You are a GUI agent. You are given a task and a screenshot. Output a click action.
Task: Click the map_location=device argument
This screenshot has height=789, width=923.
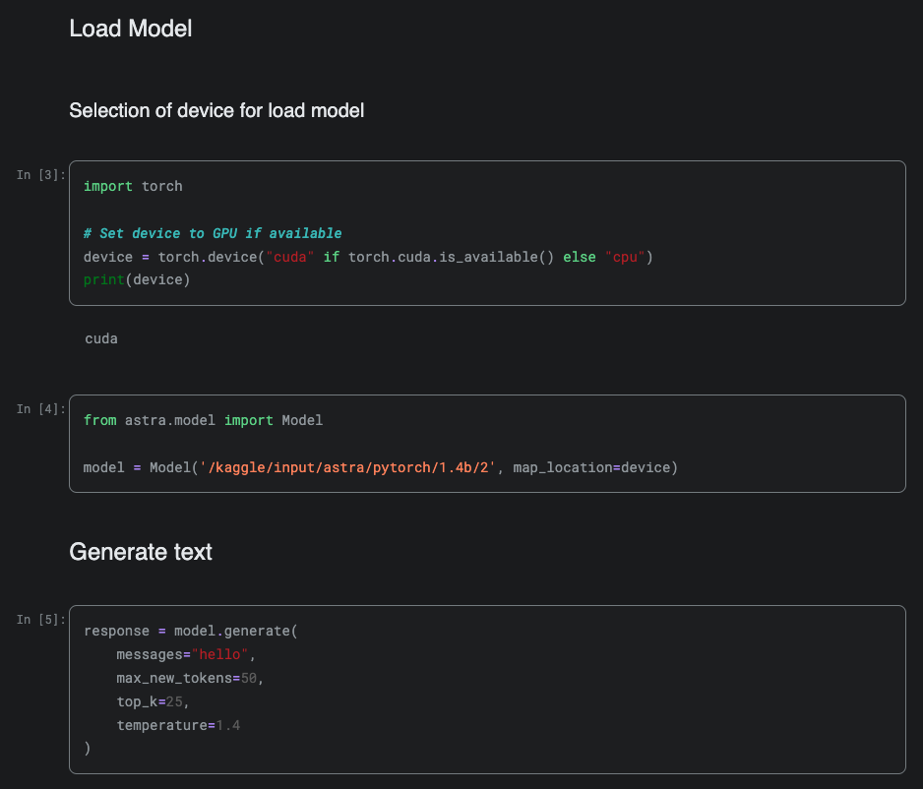[594, 467]
